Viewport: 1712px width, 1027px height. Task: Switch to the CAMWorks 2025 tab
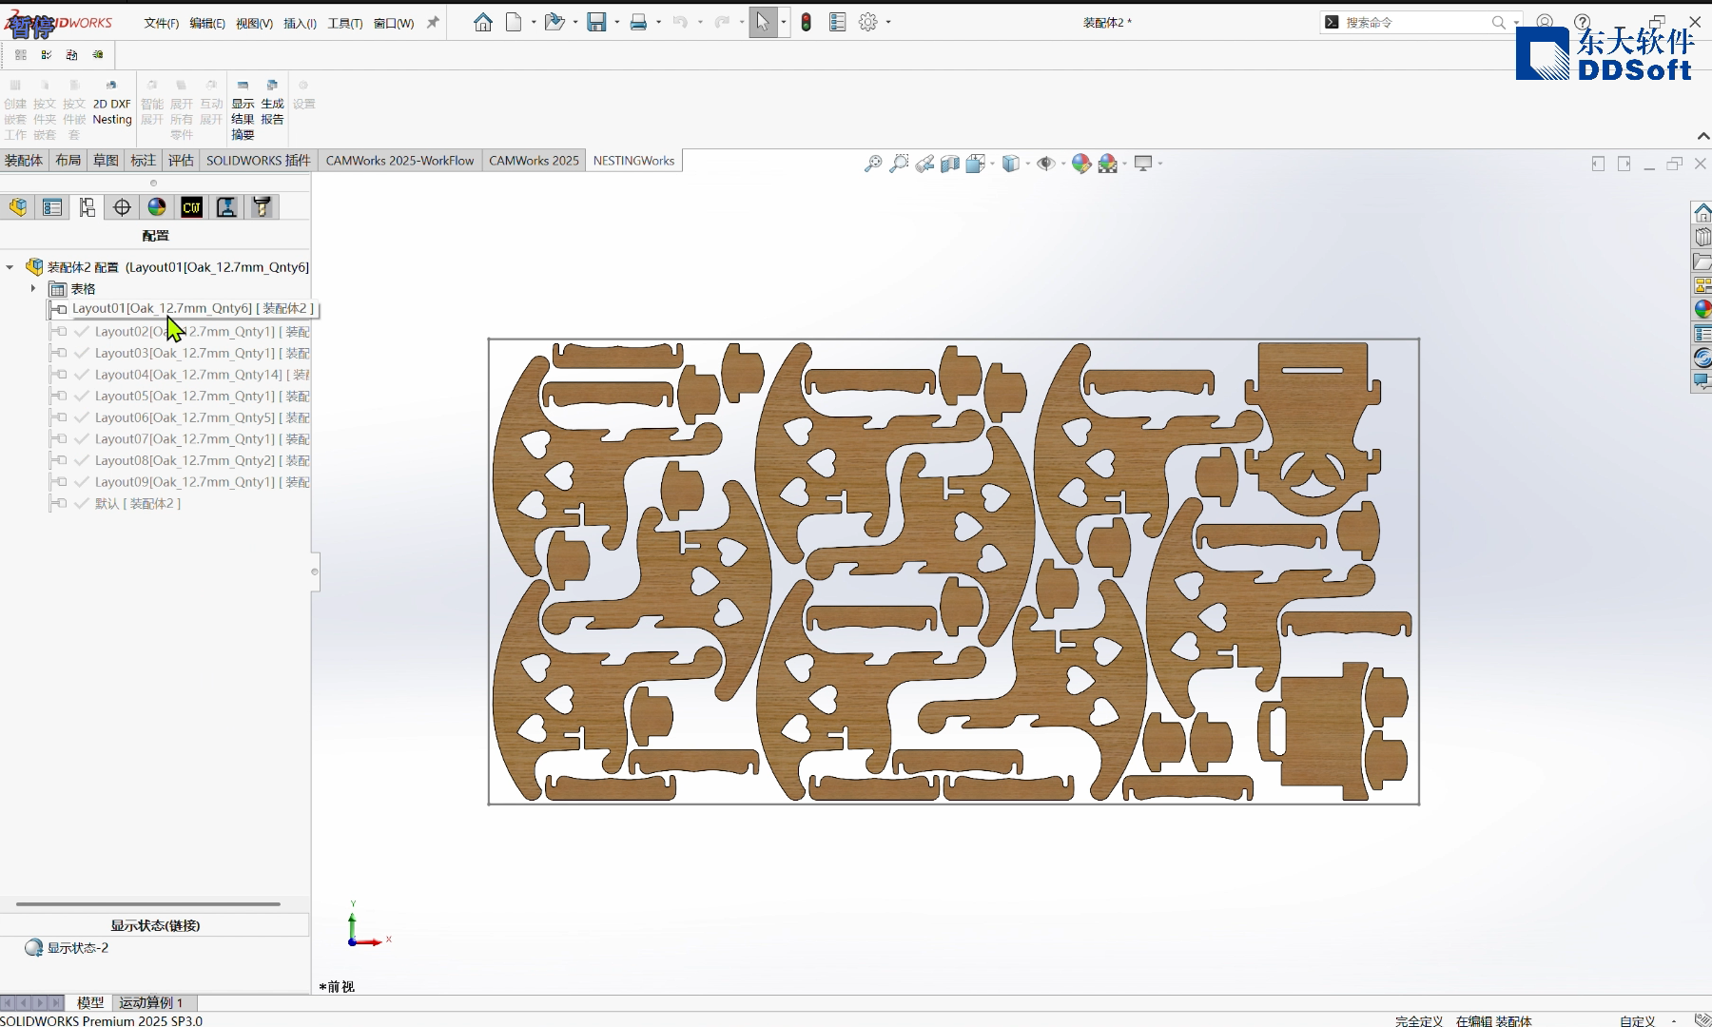point(534,161)
